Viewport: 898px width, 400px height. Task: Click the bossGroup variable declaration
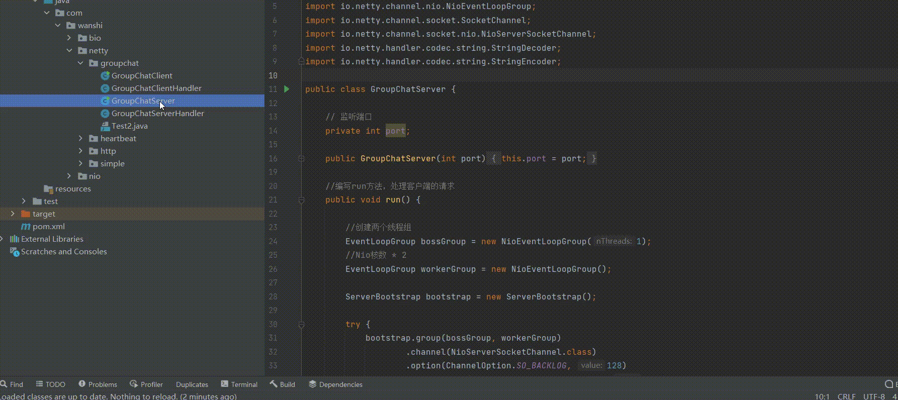click(x=443, y=241)
